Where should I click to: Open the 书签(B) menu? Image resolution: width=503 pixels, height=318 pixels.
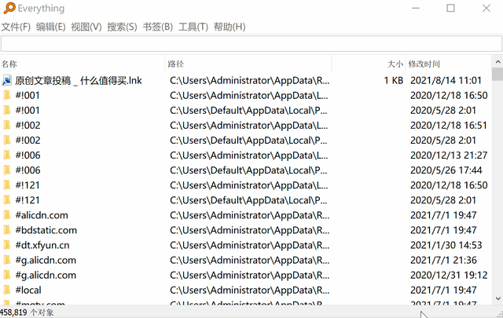click(x=158, y=27)
